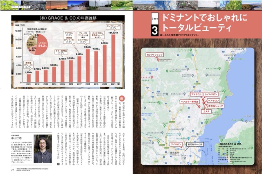Click the portrait photo of 小山仁志
Image resolution: width=262 pixels, height=174 pixels.
(43, 149)
